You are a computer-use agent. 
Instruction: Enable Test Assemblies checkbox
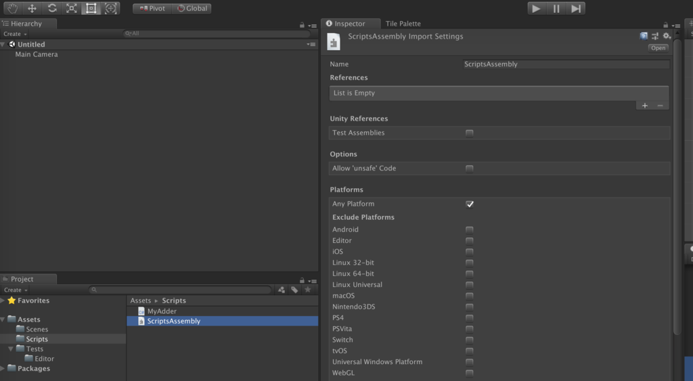tap(470, 133)
